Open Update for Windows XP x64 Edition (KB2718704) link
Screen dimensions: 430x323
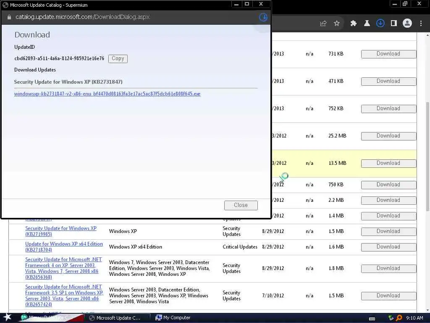(x=64, y=246)
